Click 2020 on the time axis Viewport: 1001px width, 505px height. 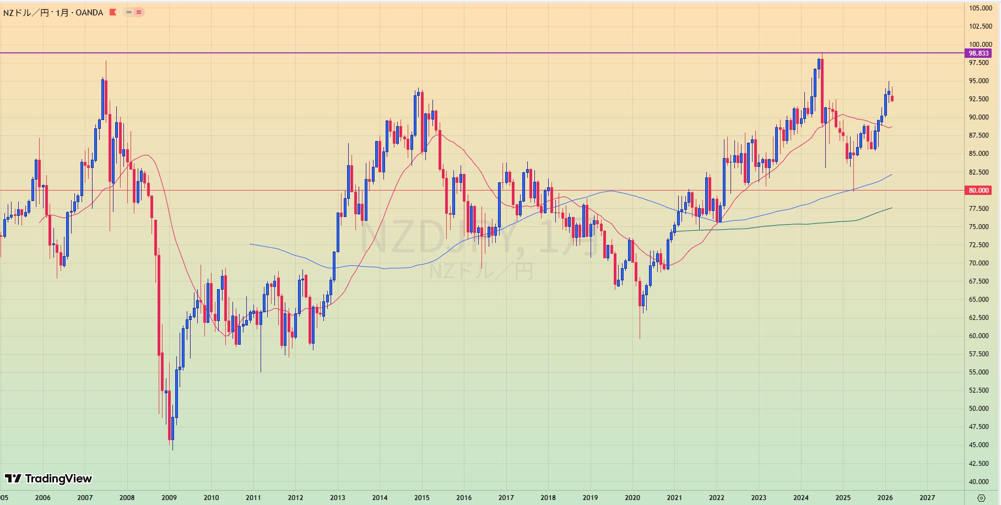632,498
